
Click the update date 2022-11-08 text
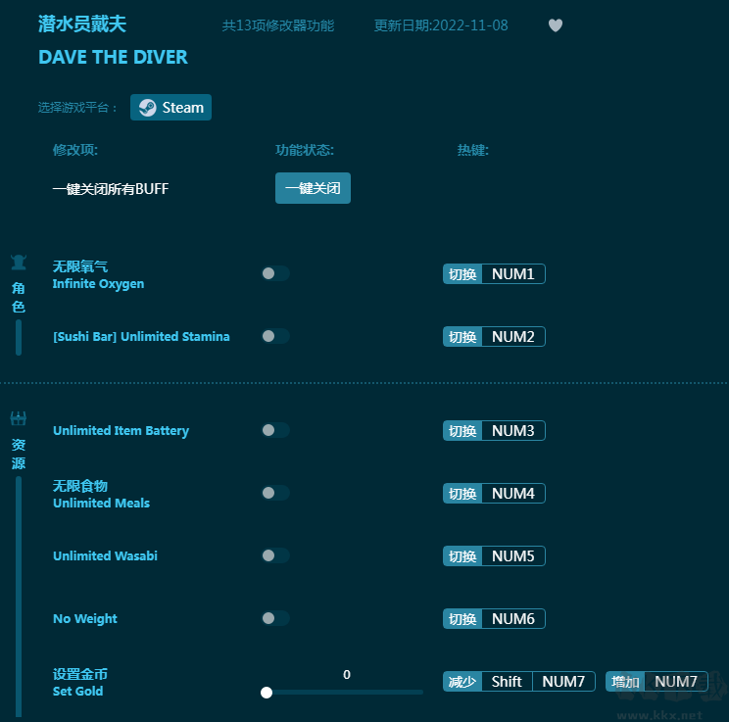(441, 25)
